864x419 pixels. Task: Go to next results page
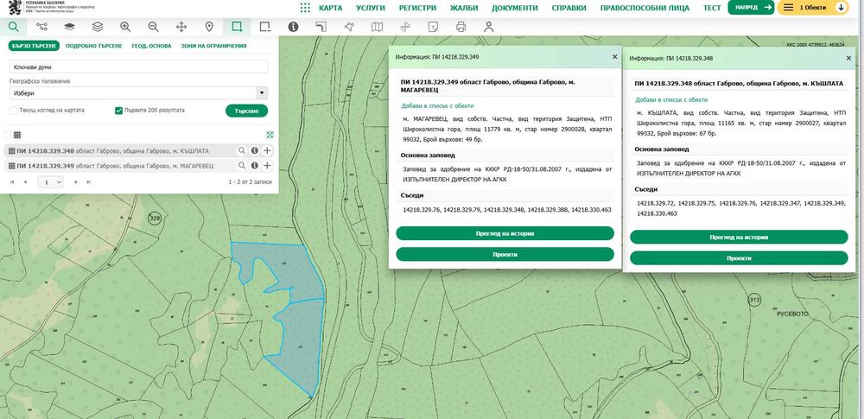tap(76, 182)
